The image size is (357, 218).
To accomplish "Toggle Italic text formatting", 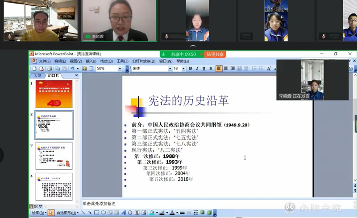I will tap(197, 69).
